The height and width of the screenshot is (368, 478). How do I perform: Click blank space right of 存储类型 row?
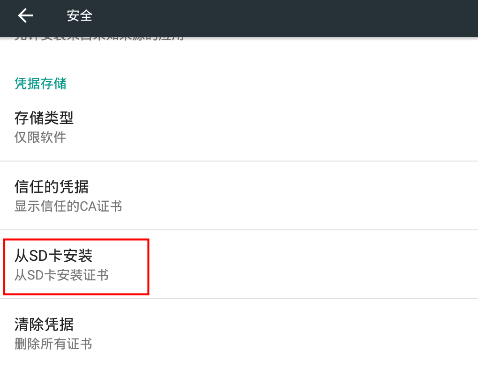coord(305,126)
